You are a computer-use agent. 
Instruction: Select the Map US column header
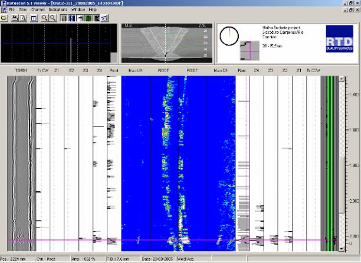pos(134,71)
